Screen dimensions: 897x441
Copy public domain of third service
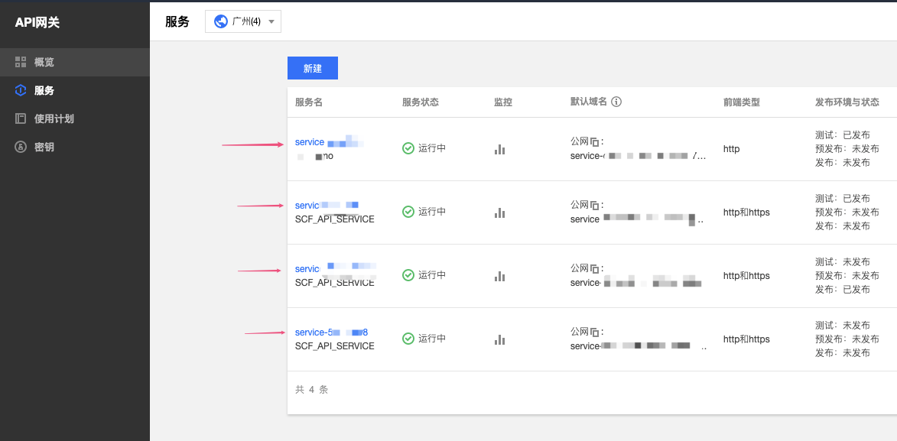(595, 269)
